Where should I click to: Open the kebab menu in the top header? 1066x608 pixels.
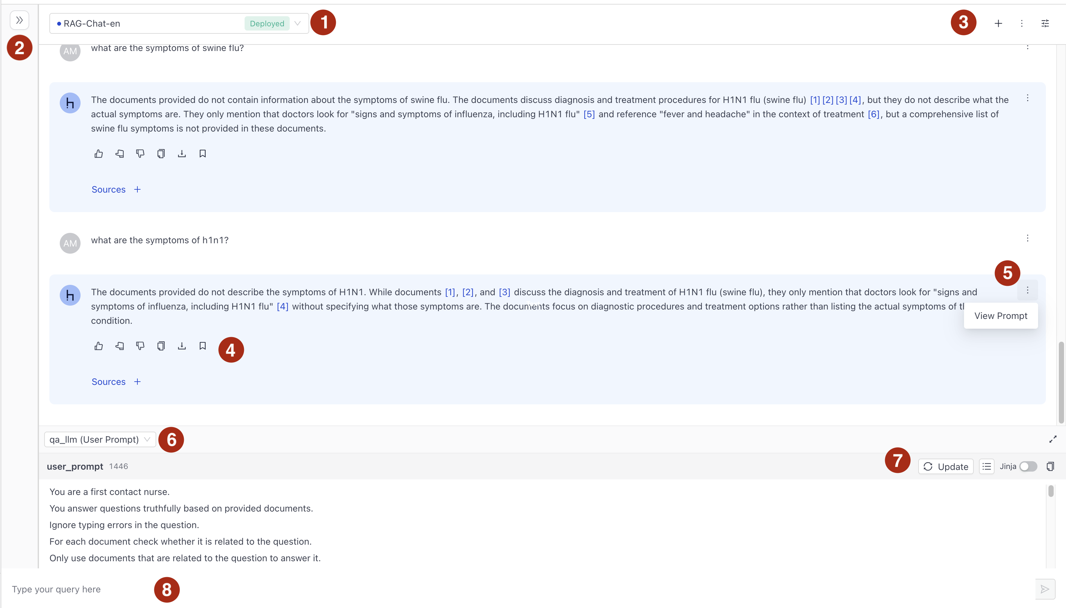coord(1022,23)
